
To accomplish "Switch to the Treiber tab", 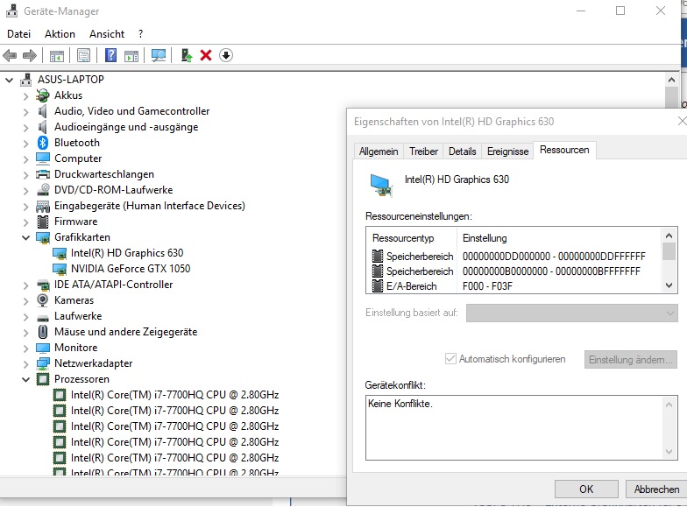I will point(423,151).
